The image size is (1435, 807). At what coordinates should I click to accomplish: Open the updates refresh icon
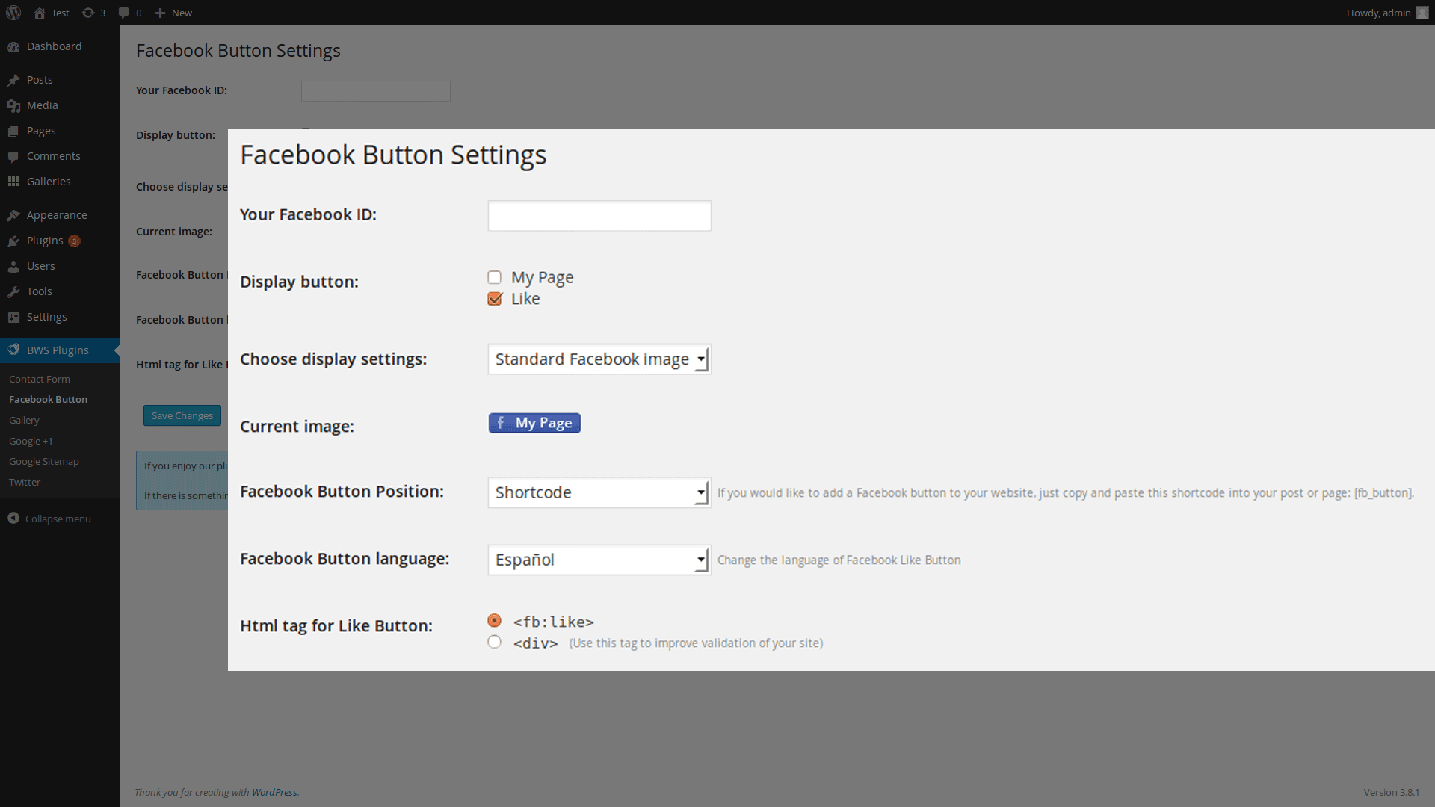[88, 13]
